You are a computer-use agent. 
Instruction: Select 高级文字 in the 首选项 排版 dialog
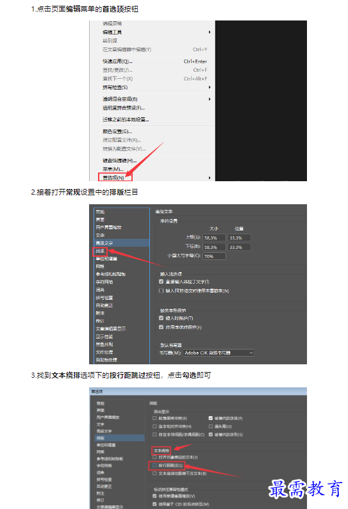click(x=104, y=431)
